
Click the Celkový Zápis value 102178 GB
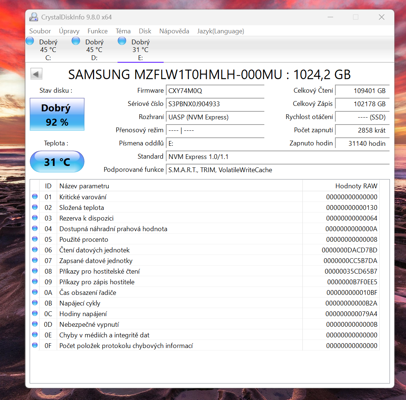coord(362,104)
